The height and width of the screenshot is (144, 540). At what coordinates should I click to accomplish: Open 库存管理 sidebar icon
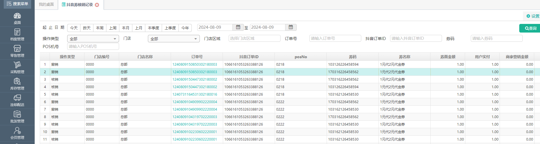17,81
